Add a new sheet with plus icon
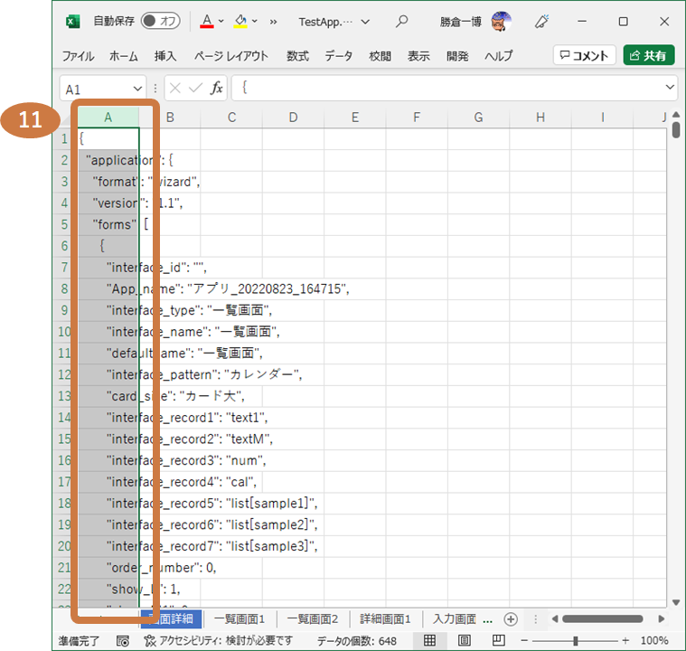 pyautogui.click(x=511, y=619)
